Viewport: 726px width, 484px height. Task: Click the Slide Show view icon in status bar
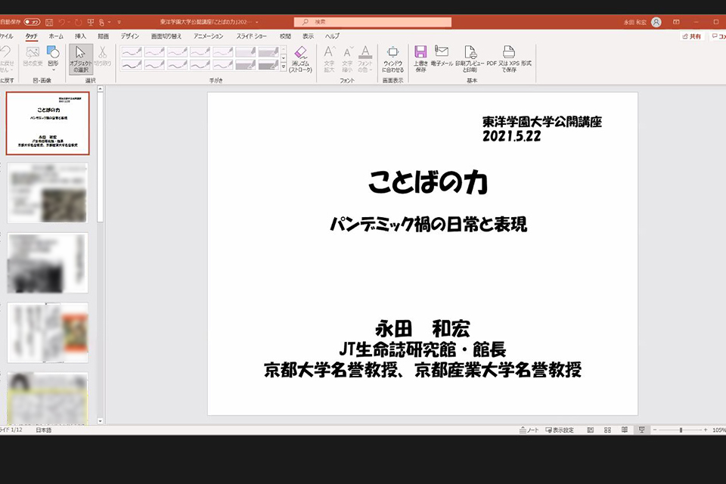(642, 430)
